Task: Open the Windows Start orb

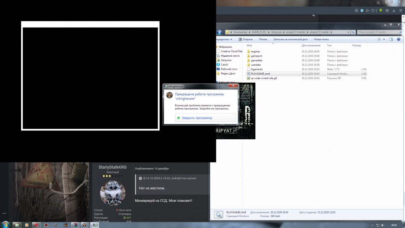Action: [5, 225]
